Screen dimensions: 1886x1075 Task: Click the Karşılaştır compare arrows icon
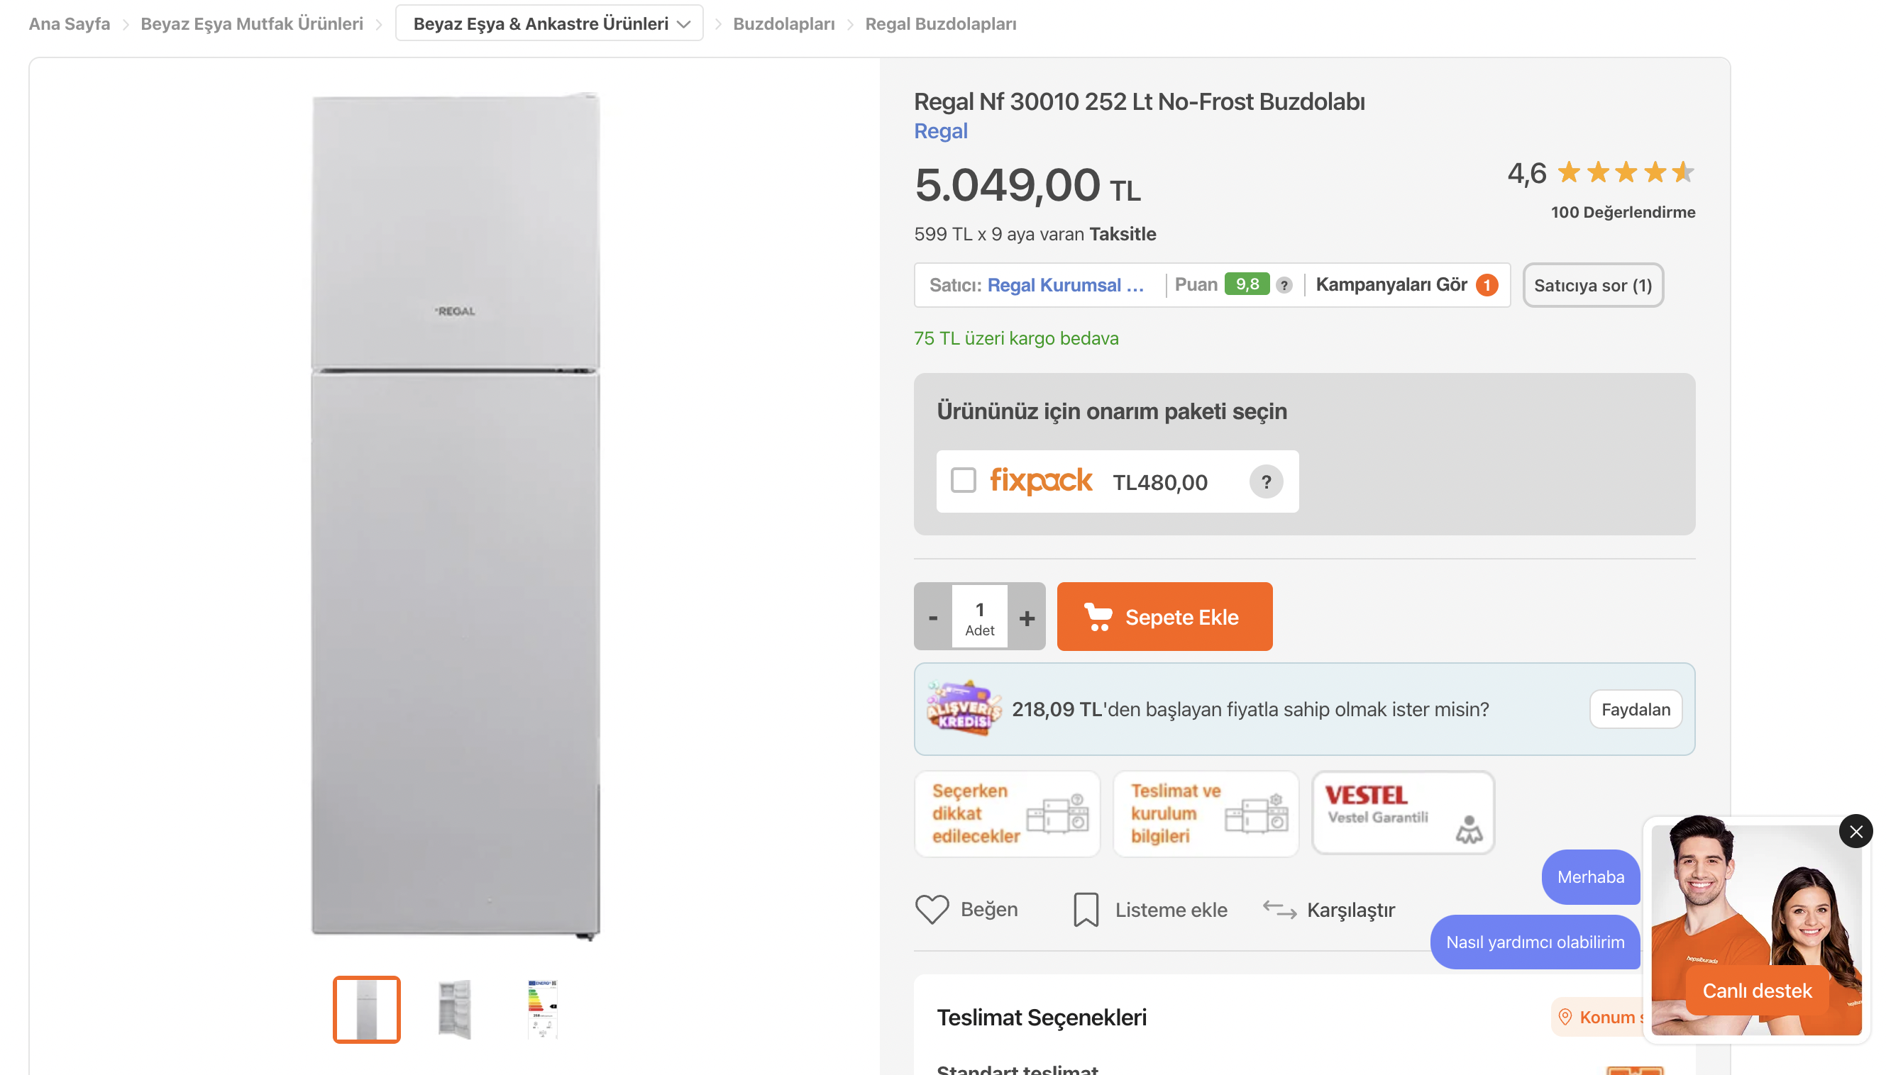coord(1279,910)
